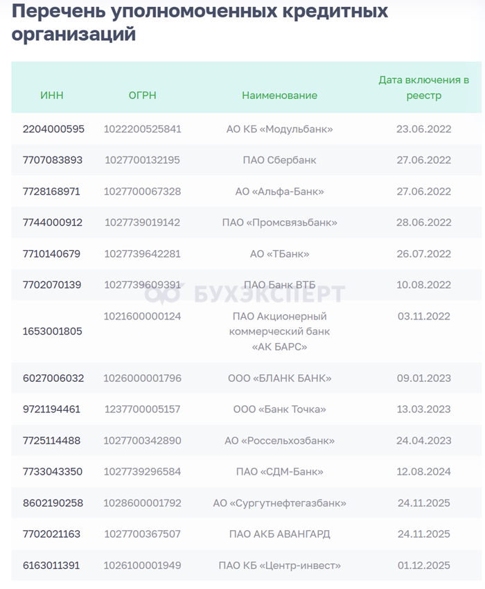Select the ПАО Сбербанк name cell

(279, 160)
